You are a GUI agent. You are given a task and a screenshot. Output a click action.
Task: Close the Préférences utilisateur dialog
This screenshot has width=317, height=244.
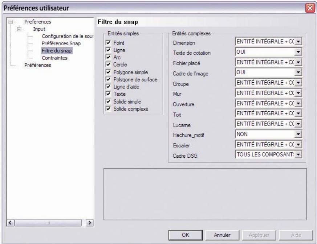[310, 7]
